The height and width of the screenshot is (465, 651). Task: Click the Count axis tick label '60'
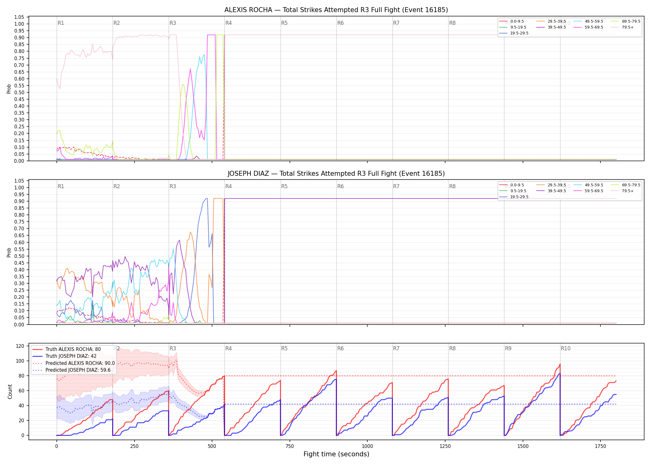[x=22, y=391]
